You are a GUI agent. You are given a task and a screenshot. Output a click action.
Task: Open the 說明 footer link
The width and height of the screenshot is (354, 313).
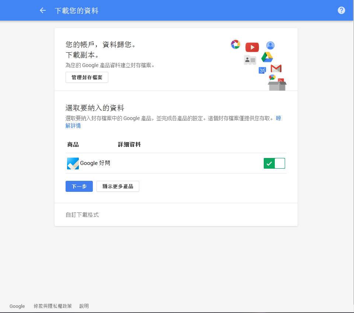pyautogui.click(x=84, y=306)
